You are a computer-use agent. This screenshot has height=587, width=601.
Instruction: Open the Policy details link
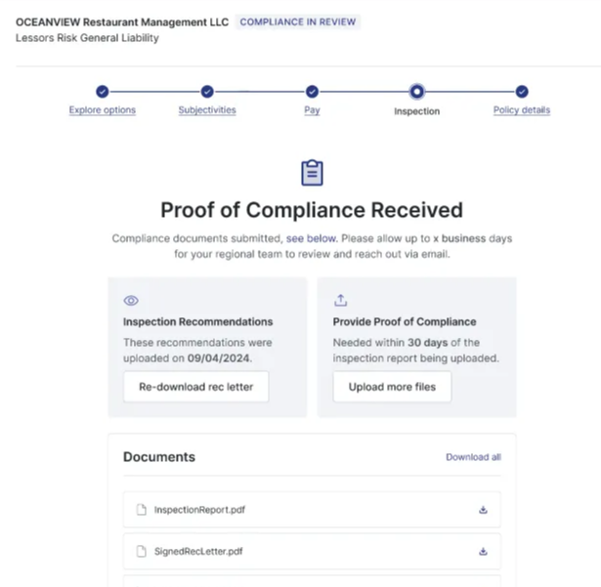pos(522,110)
